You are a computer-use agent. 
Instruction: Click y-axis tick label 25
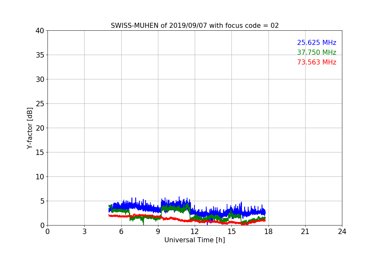(40, 104)
